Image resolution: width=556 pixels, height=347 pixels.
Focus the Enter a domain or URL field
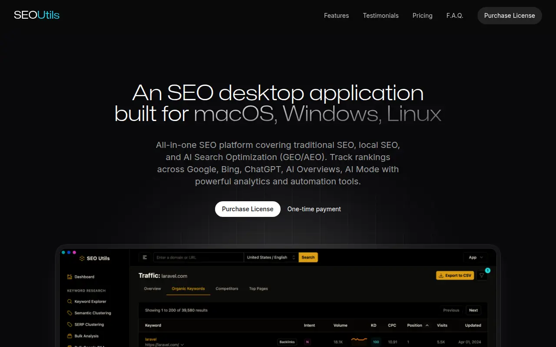click(199, 257)
